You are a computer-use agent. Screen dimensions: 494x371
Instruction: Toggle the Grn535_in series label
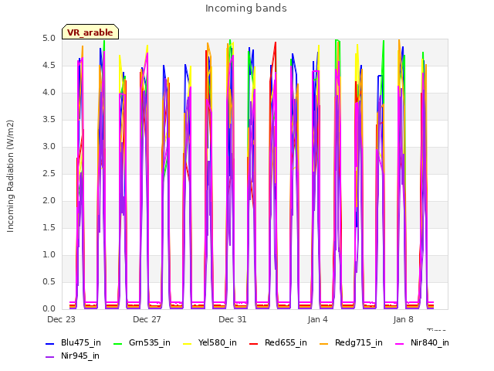(x=150, y=342)
